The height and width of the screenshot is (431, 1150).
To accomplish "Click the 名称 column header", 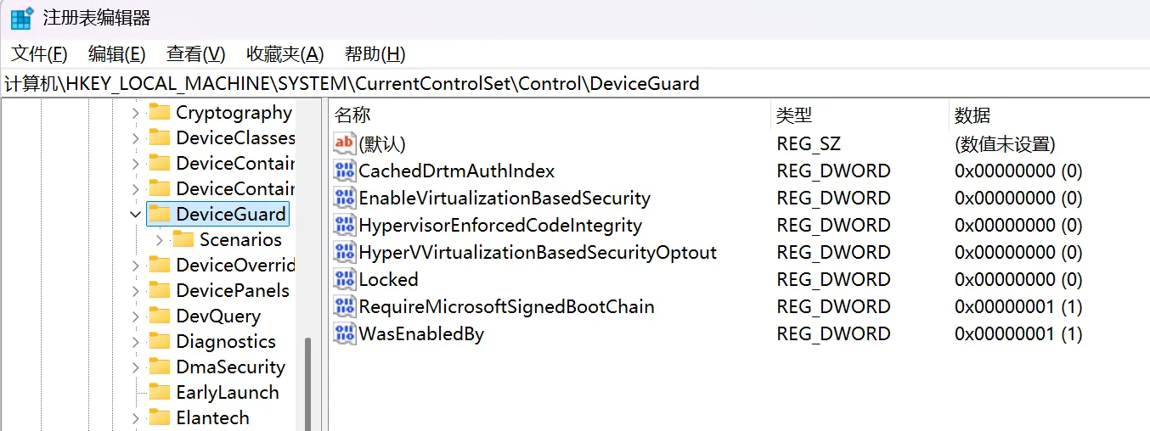I will [352, 115].
